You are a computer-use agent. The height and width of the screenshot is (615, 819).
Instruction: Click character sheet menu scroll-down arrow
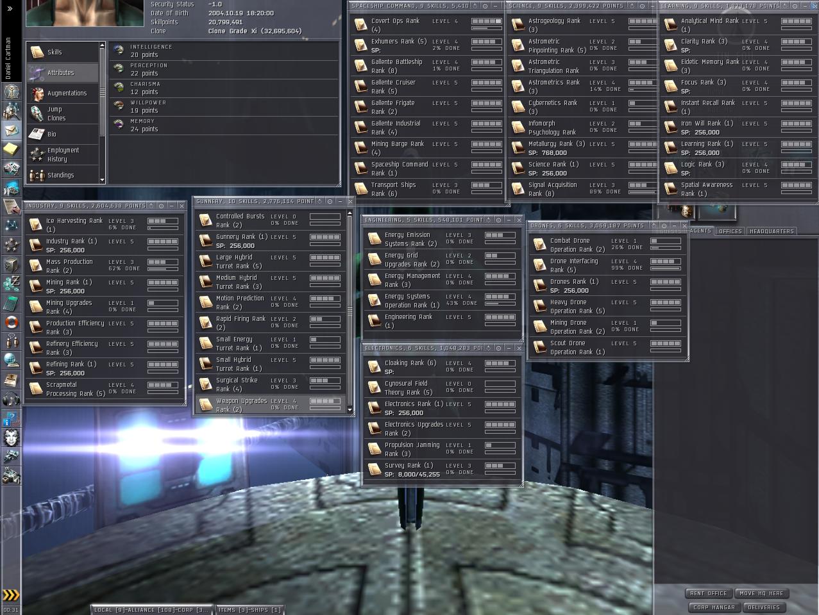coord(102,181)
